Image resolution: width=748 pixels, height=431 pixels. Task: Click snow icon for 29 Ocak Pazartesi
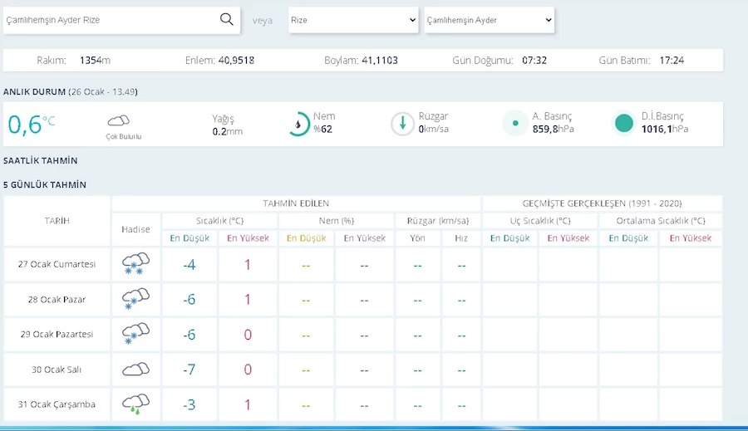coord(135,334)
